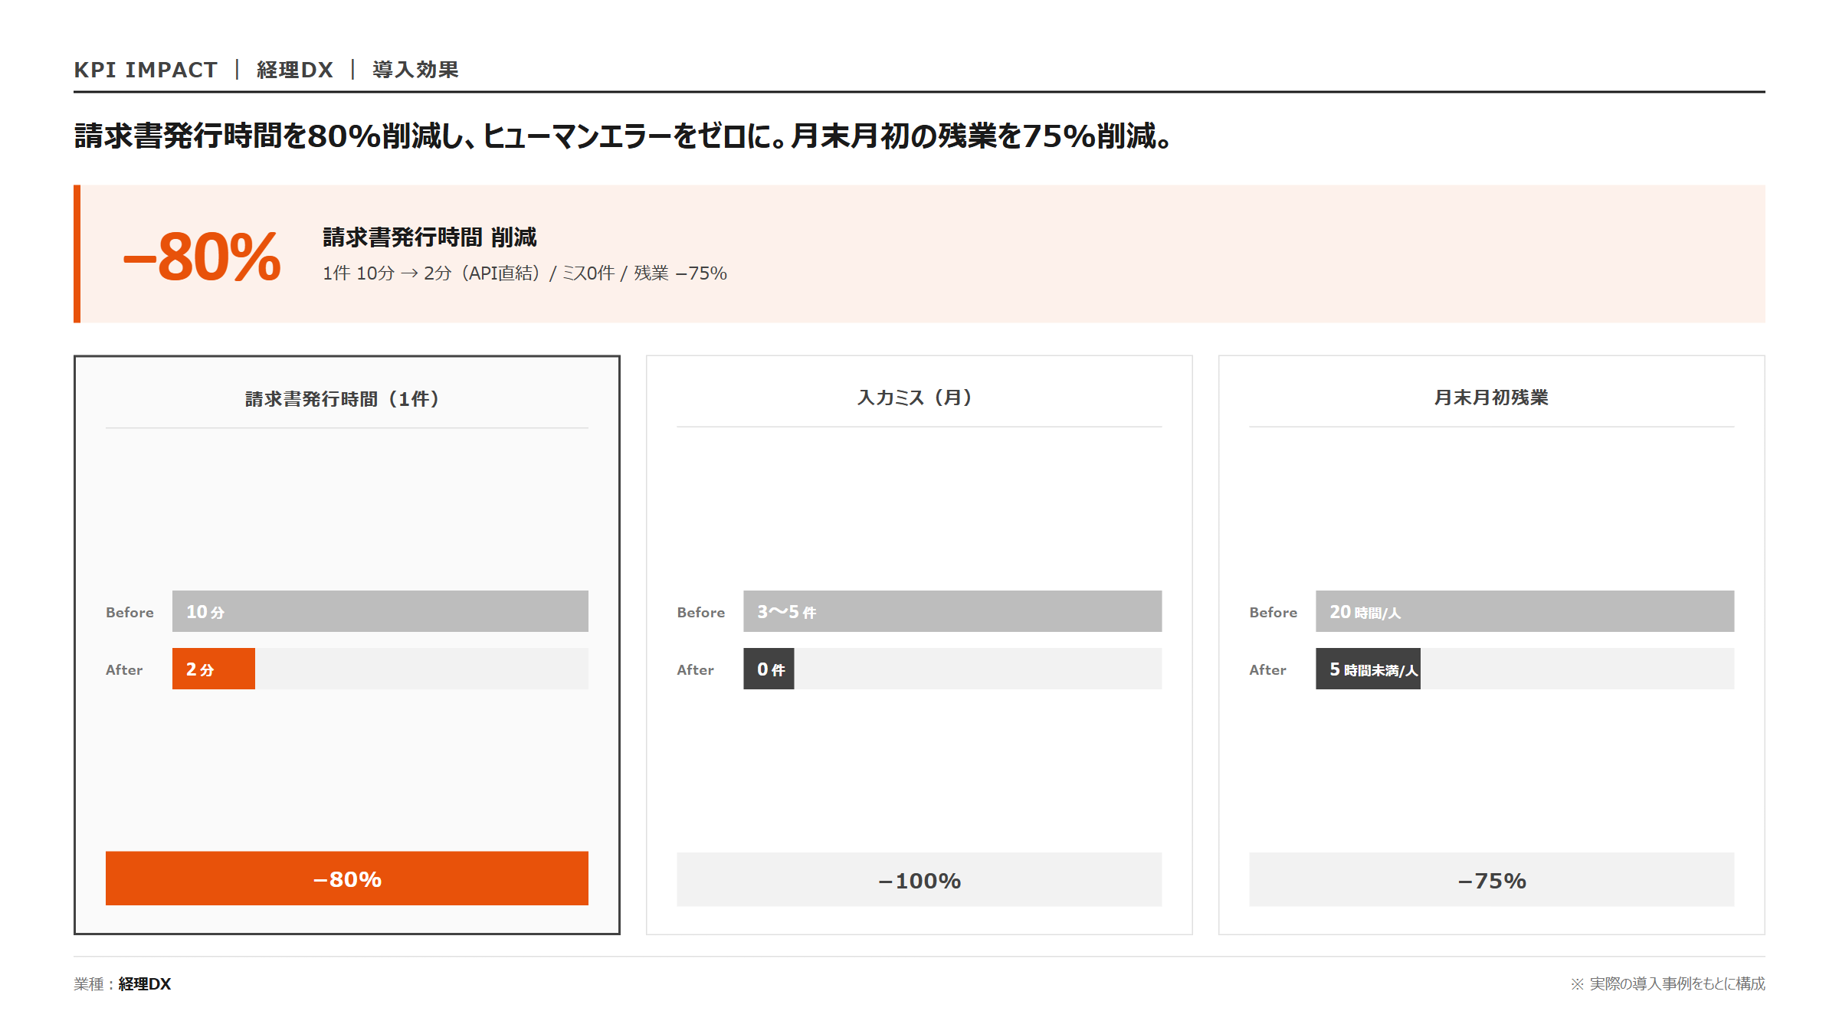Click the '−75%' result box
1839x1034 pixels.
click(1492, 879)
